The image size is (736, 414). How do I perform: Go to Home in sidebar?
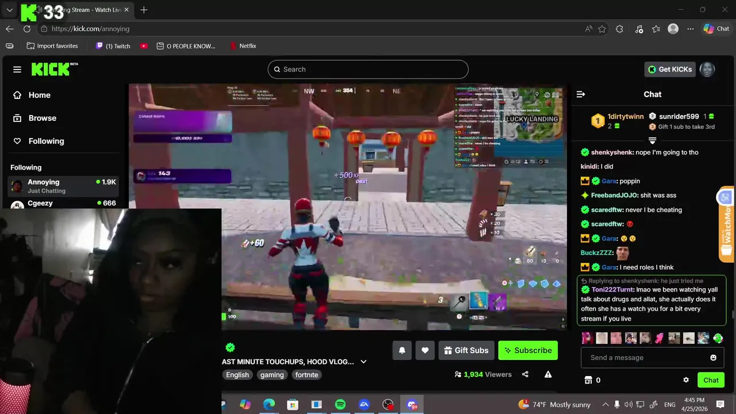[39, 95]
